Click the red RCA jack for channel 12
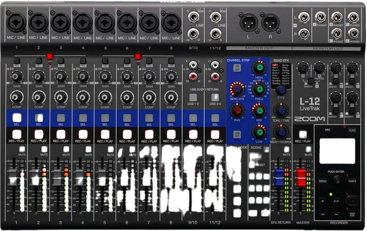 [215, 77]
